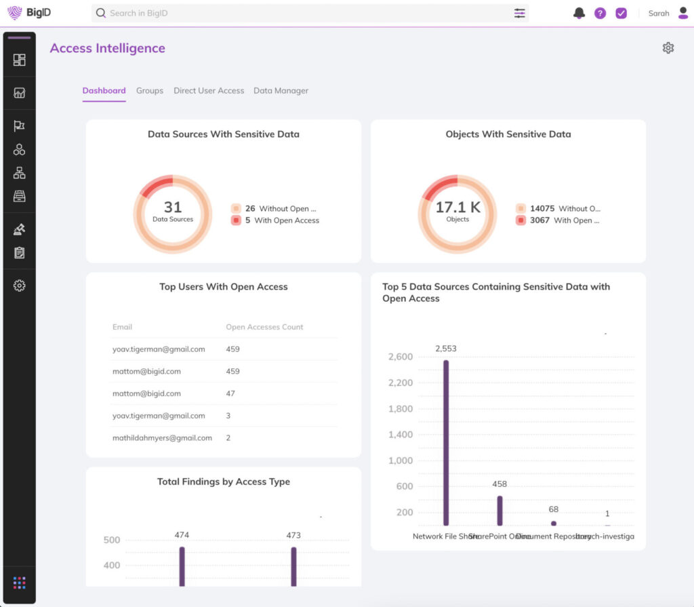Open search filter sliders icon
The height and width of the screenshot is (607, 694).
coord(520,14)
